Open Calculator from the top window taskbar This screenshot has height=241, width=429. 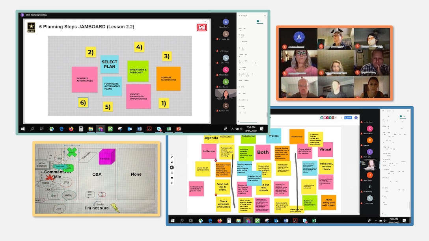pyautogui.click(x=81, y=129)
